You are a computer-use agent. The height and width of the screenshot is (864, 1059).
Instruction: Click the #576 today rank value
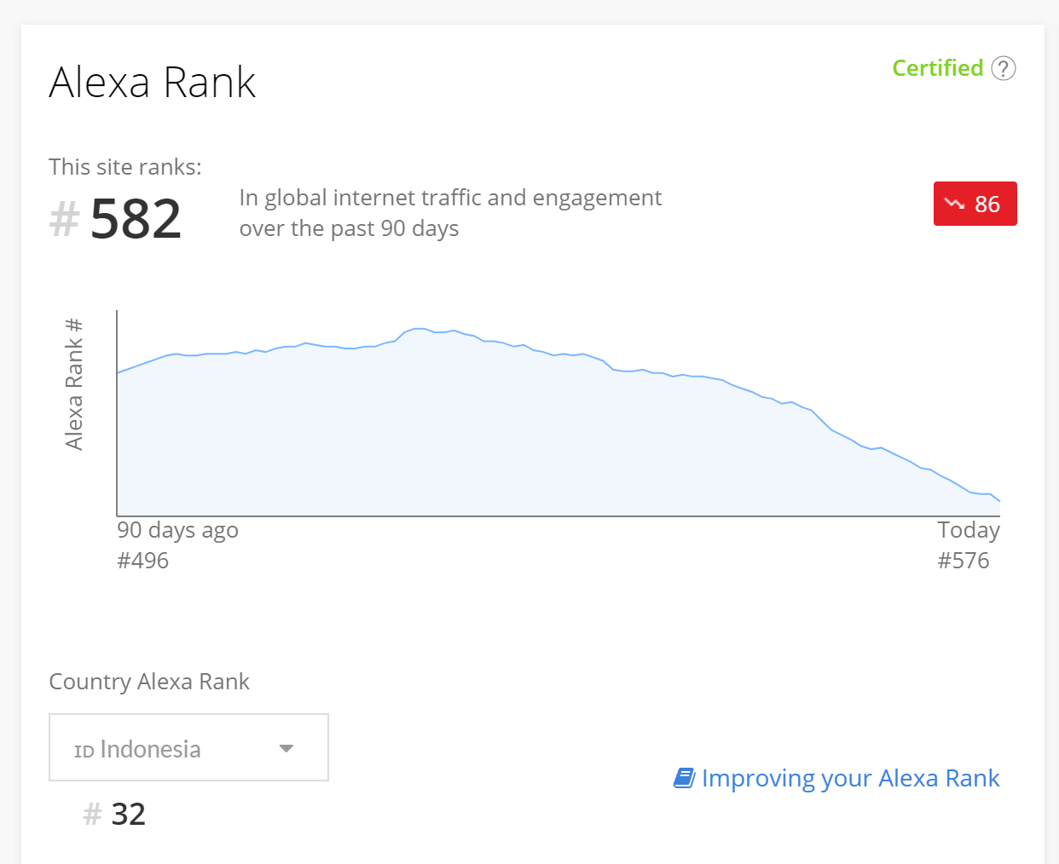click(x=964, y=561)
